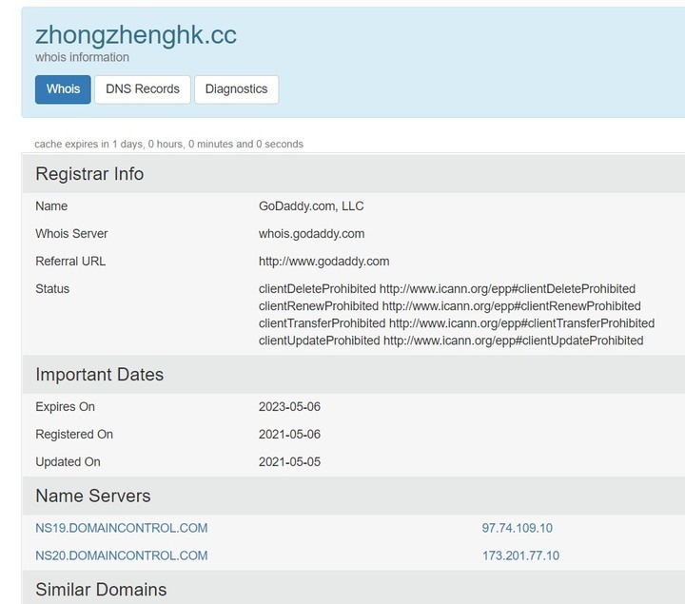Click the http://www.godaddy.com referral URL text
Viewport: 685px width, 604px height.
coord(323,262)
